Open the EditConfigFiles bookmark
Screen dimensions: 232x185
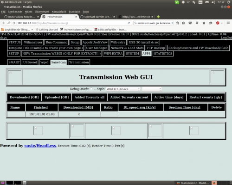[x=110, y=30]
